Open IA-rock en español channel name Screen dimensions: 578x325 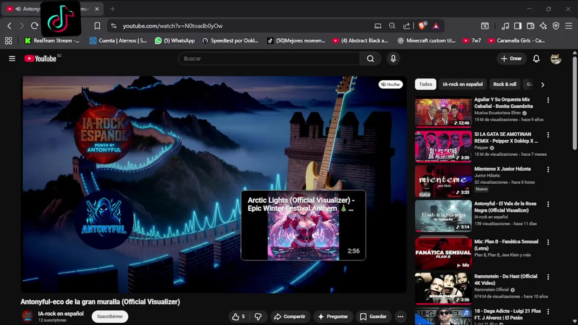[x=61, y=314]
